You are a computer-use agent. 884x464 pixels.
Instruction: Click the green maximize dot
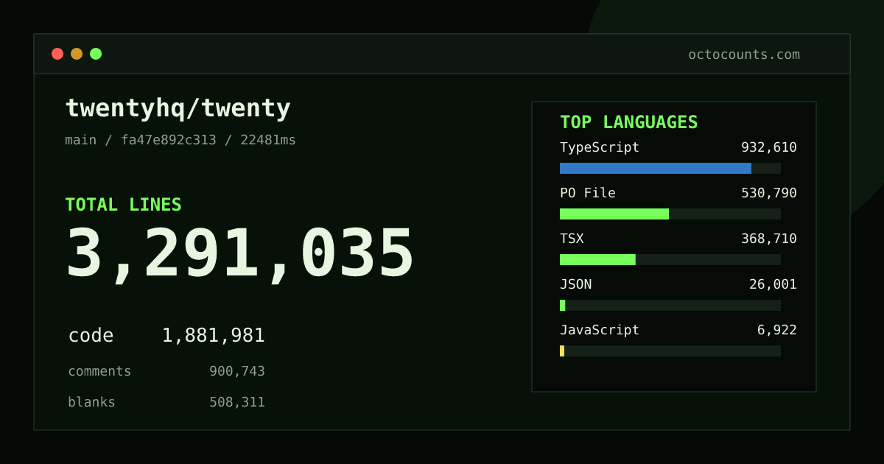tap(96, 54)
